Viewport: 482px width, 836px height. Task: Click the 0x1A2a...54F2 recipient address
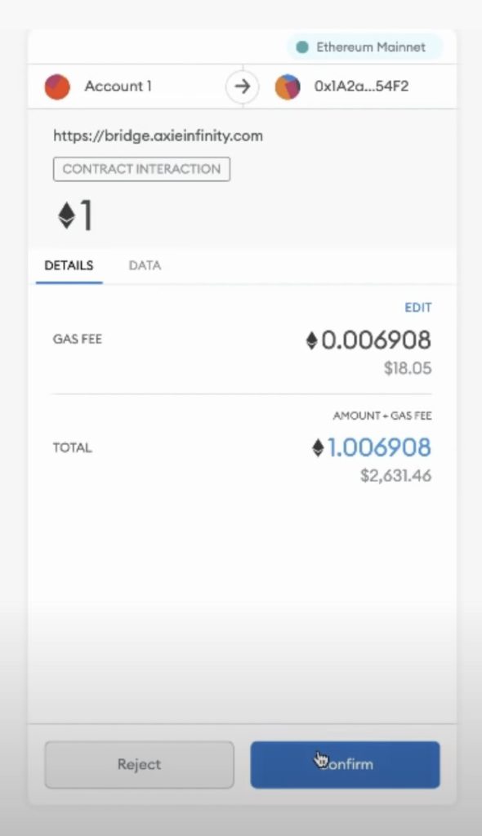click(361, 87)
